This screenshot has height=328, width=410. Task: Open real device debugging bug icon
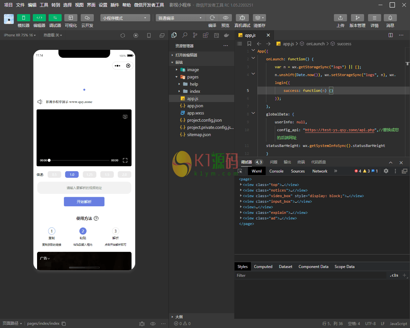[x=242, y=18]
